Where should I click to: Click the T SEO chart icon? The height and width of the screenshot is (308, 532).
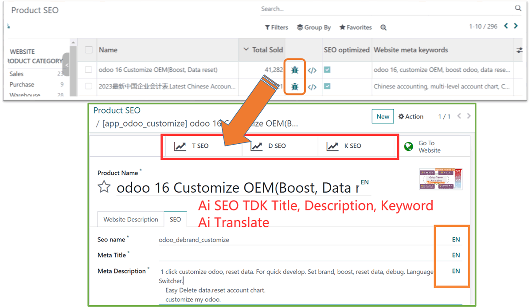[x=180, y=146]
